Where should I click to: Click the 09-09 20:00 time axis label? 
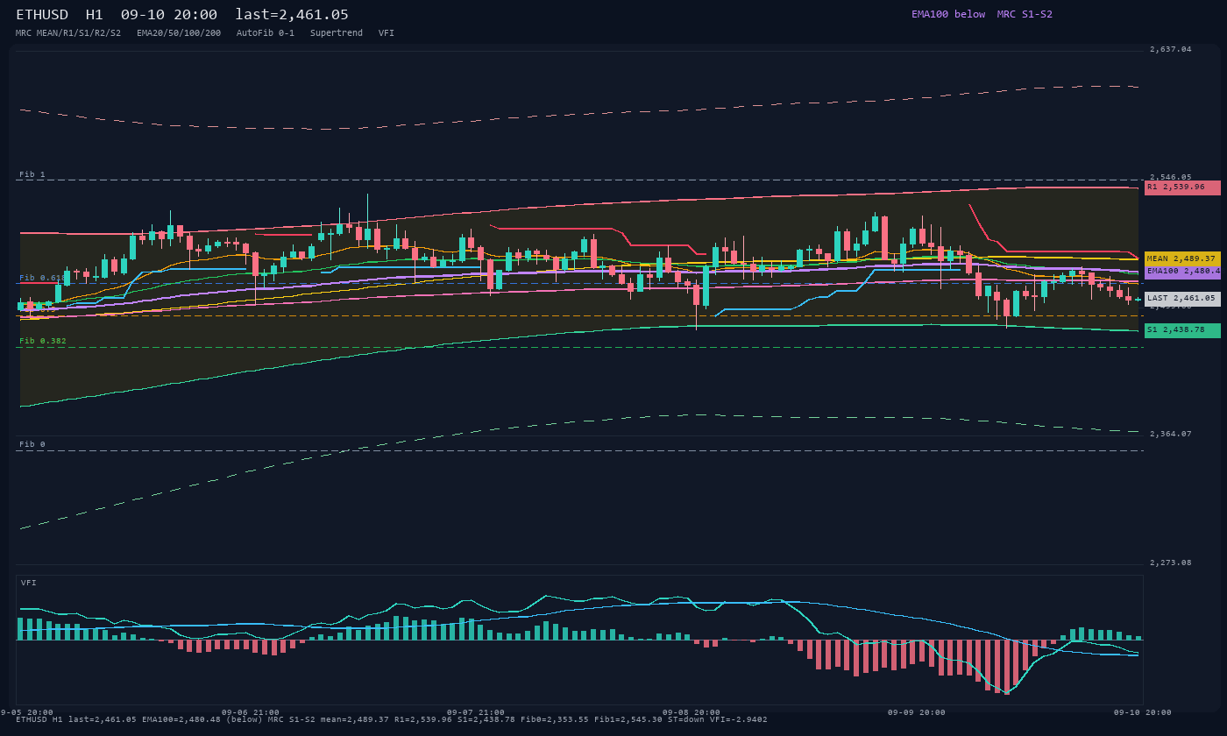point(917,712)
